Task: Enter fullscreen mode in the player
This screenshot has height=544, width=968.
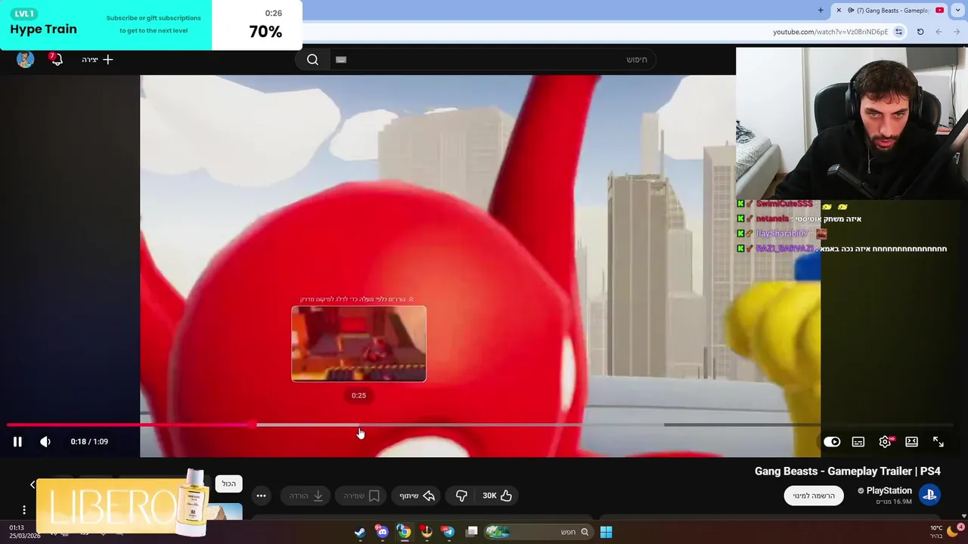Action: coord(939,442)
